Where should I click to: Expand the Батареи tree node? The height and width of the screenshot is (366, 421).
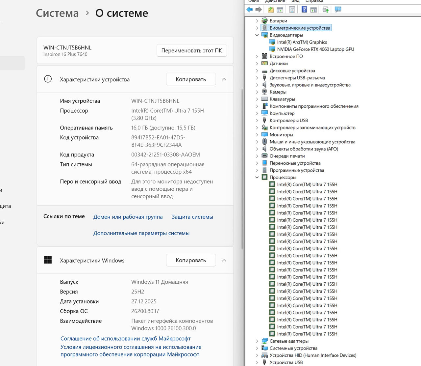coord(257,21)
